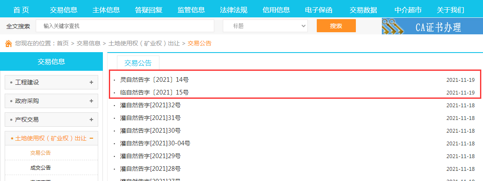The height and width of the screenshot is (181, 483).
Task: Open 电子保函 menu item
Action: 318,10
